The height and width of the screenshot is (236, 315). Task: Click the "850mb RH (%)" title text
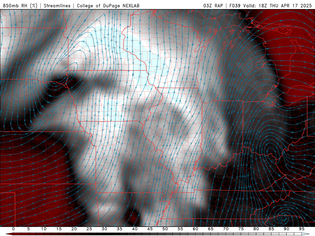pyautogui.click(x=20, y=6)
